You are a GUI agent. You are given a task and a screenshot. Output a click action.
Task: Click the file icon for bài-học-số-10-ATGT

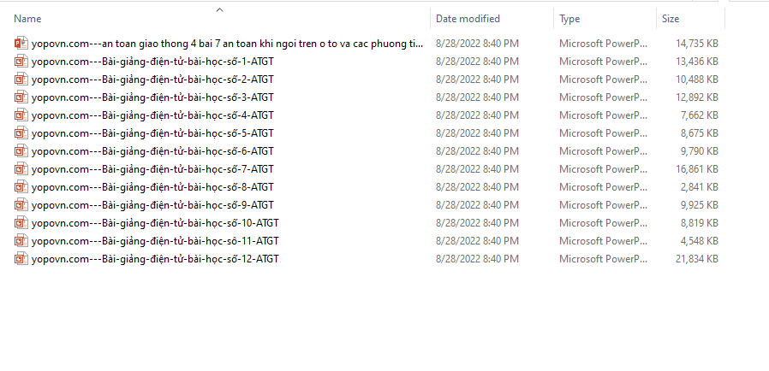[x=21, y=222]
